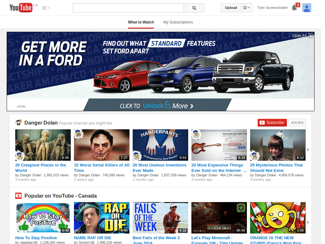This screenshot has width=325, height=244.
Task: Open the 20 Creepiest Places in the World video
Action: pyautogui.click(x=43, y=145)
